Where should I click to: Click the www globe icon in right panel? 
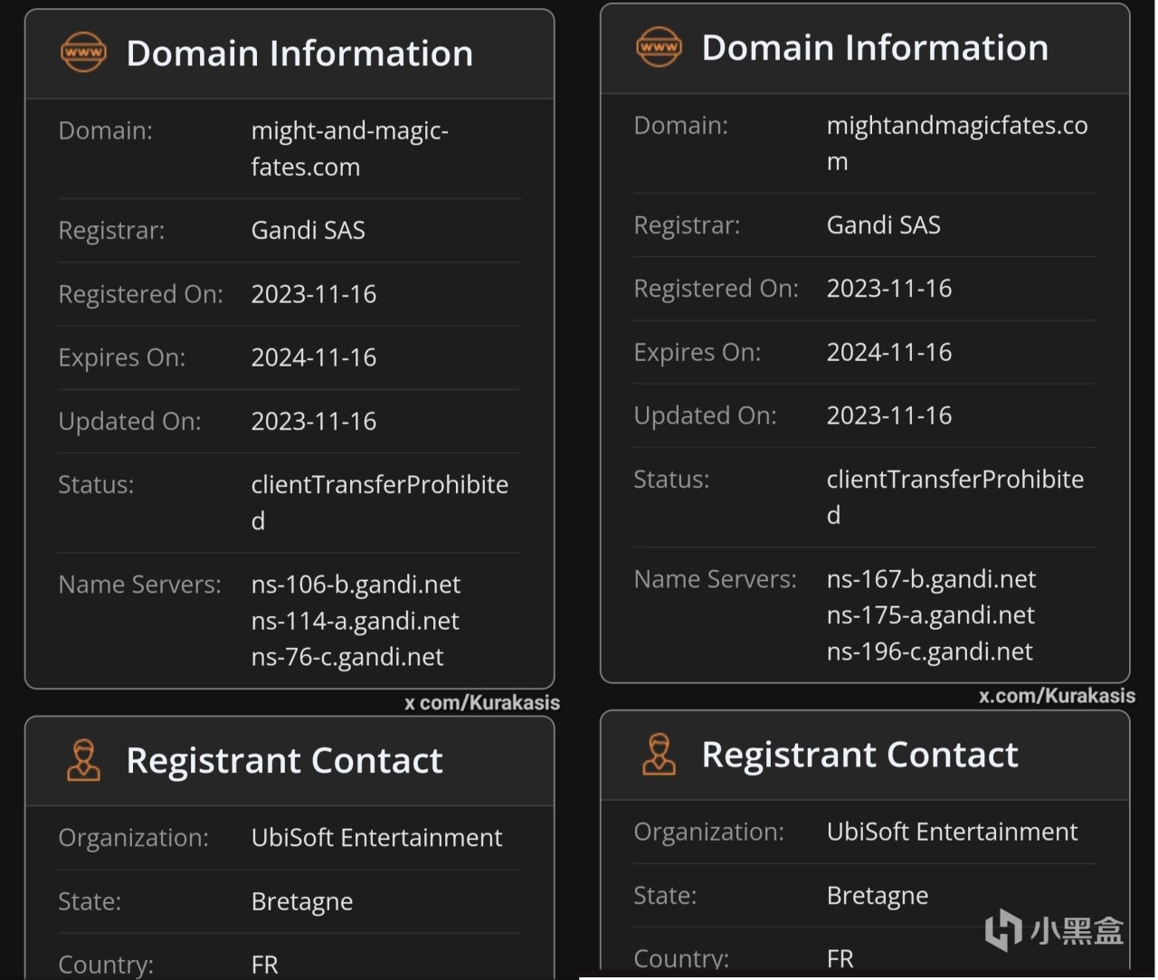point(659,47)
